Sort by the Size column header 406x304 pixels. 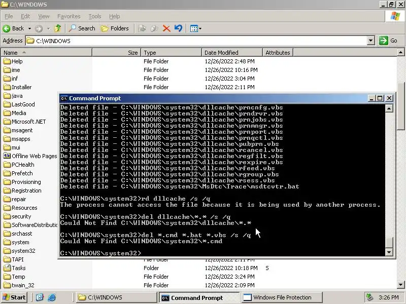pos(117,53)
